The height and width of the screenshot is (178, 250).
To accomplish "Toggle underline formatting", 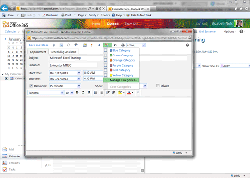I will click(89, 92).
